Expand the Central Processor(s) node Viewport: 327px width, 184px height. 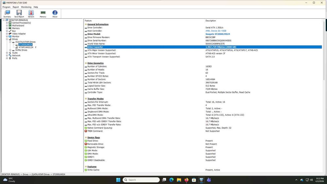coord(7,23)
